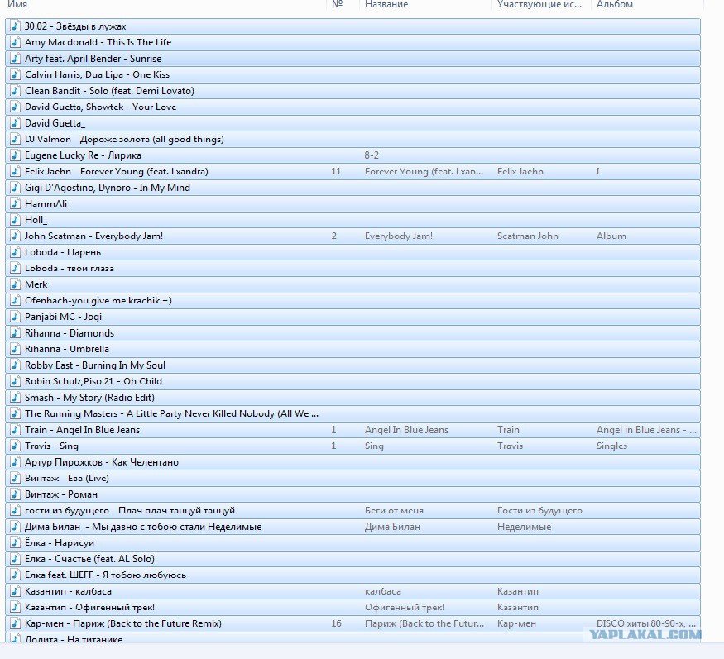The width and height of the screenshot is (724, 659).
Task: Click album cell Singles in Travis row
Action: pyautogui.click(x=611, y=446)
